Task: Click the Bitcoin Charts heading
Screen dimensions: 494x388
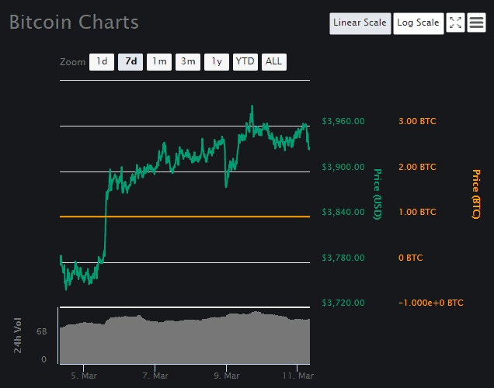Action: point(74,23)
